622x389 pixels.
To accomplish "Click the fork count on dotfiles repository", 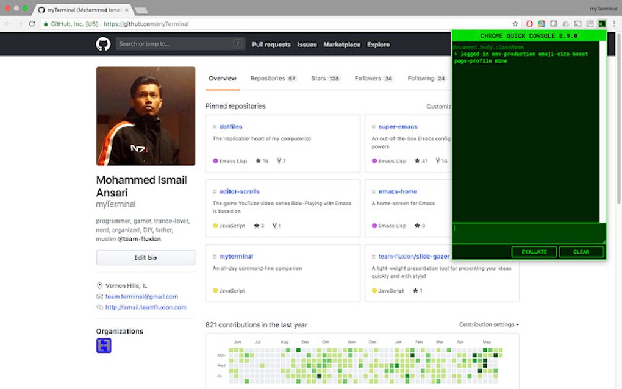I will [x=281, y=161].
